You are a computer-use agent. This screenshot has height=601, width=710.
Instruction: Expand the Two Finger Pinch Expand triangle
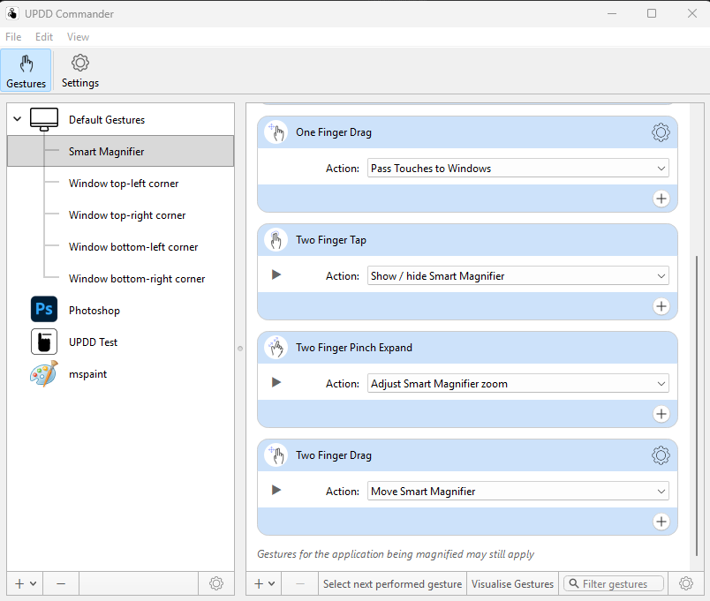[276, 382]
